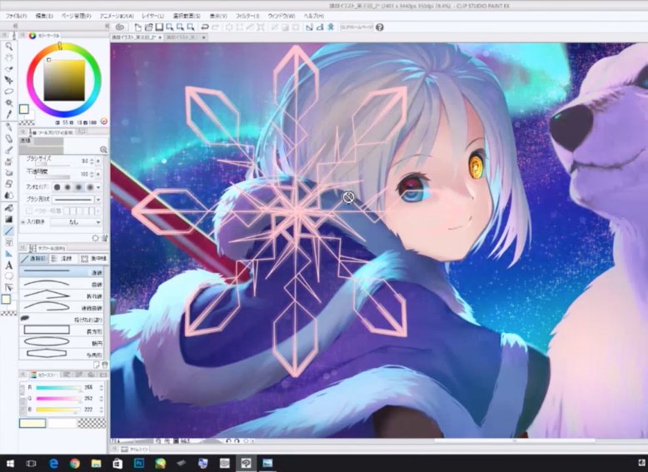648x472 pixels.
Task: Select the Brush tool
Action: tap(8, 150)
